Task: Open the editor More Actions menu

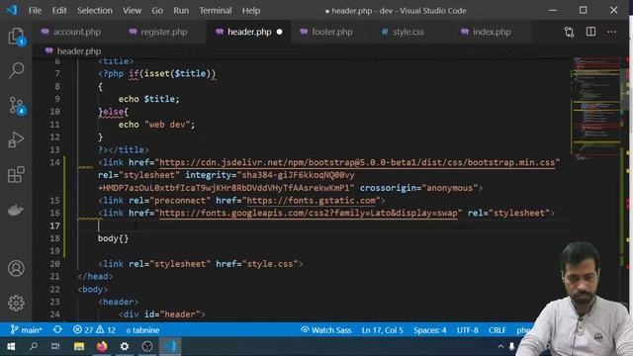Action: (612, 32)
